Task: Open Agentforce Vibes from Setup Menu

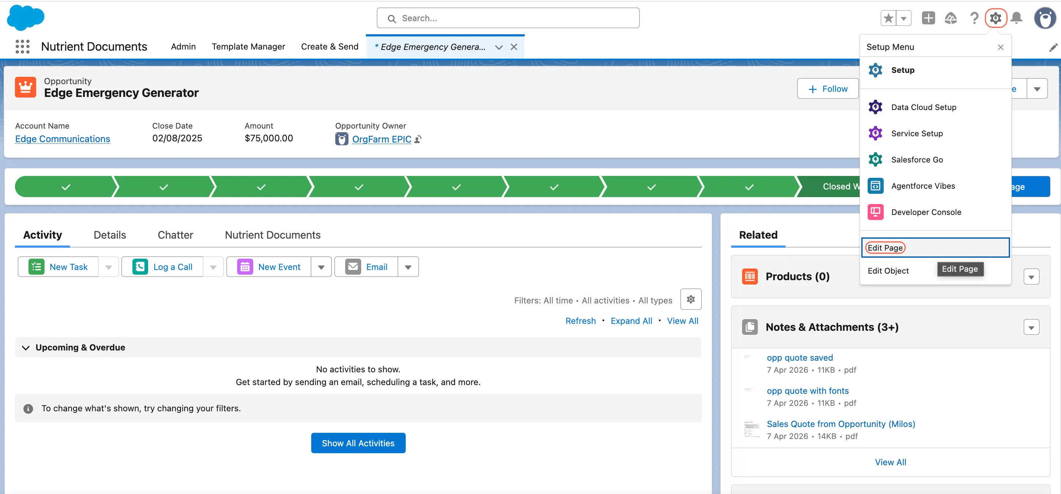Action: click(x=935, y=186)
